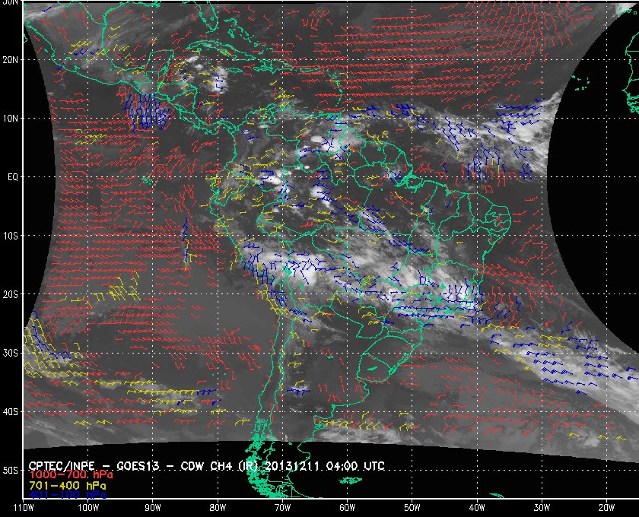
Task: Click the CDW CH4 (IR) channel label
Action: 218,465
